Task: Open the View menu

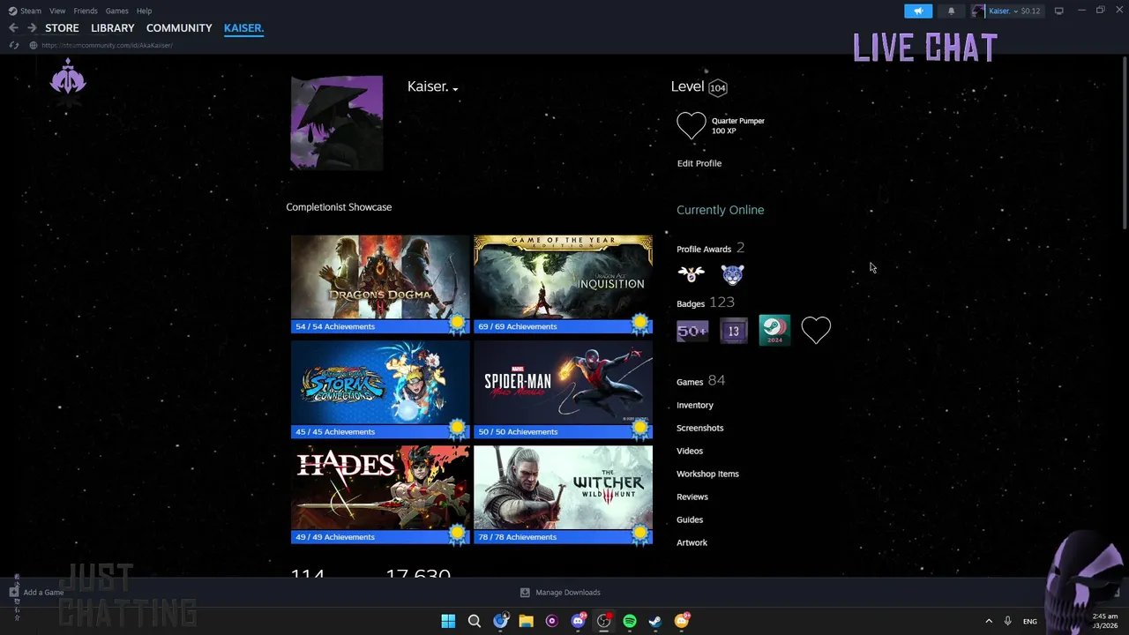Action: (57, 11)
